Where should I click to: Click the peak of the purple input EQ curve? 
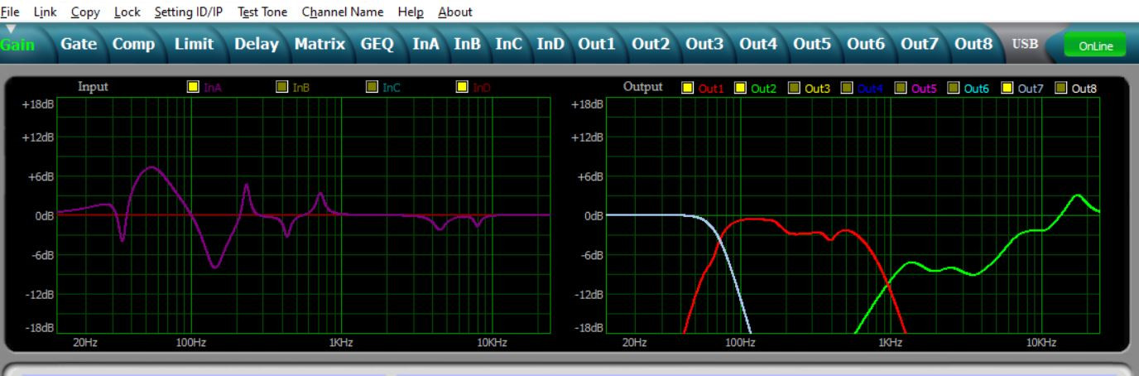coord(150,167)
